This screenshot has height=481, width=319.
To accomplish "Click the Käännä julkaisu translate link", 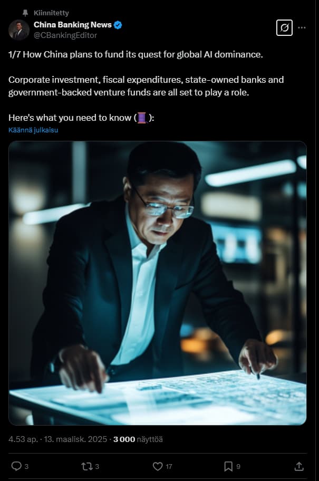I will (x=33, y=130).
